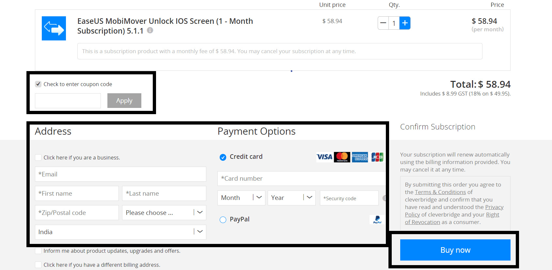The image size is (552, 270).
Task: Click the American Express logo
Action: (x=360, y=157)
